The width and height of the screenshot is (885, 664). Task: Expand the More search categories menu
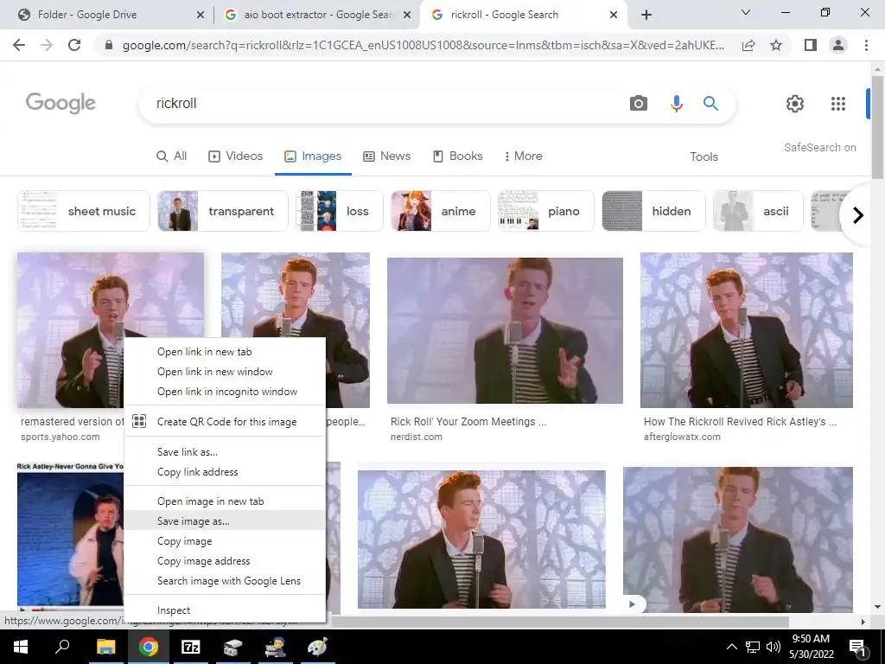523,156
